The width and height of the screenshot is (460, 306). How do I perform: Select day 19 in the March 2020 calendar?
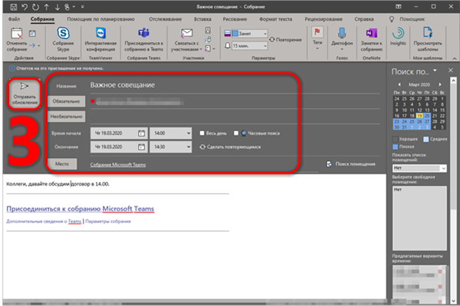click(420, 116)
